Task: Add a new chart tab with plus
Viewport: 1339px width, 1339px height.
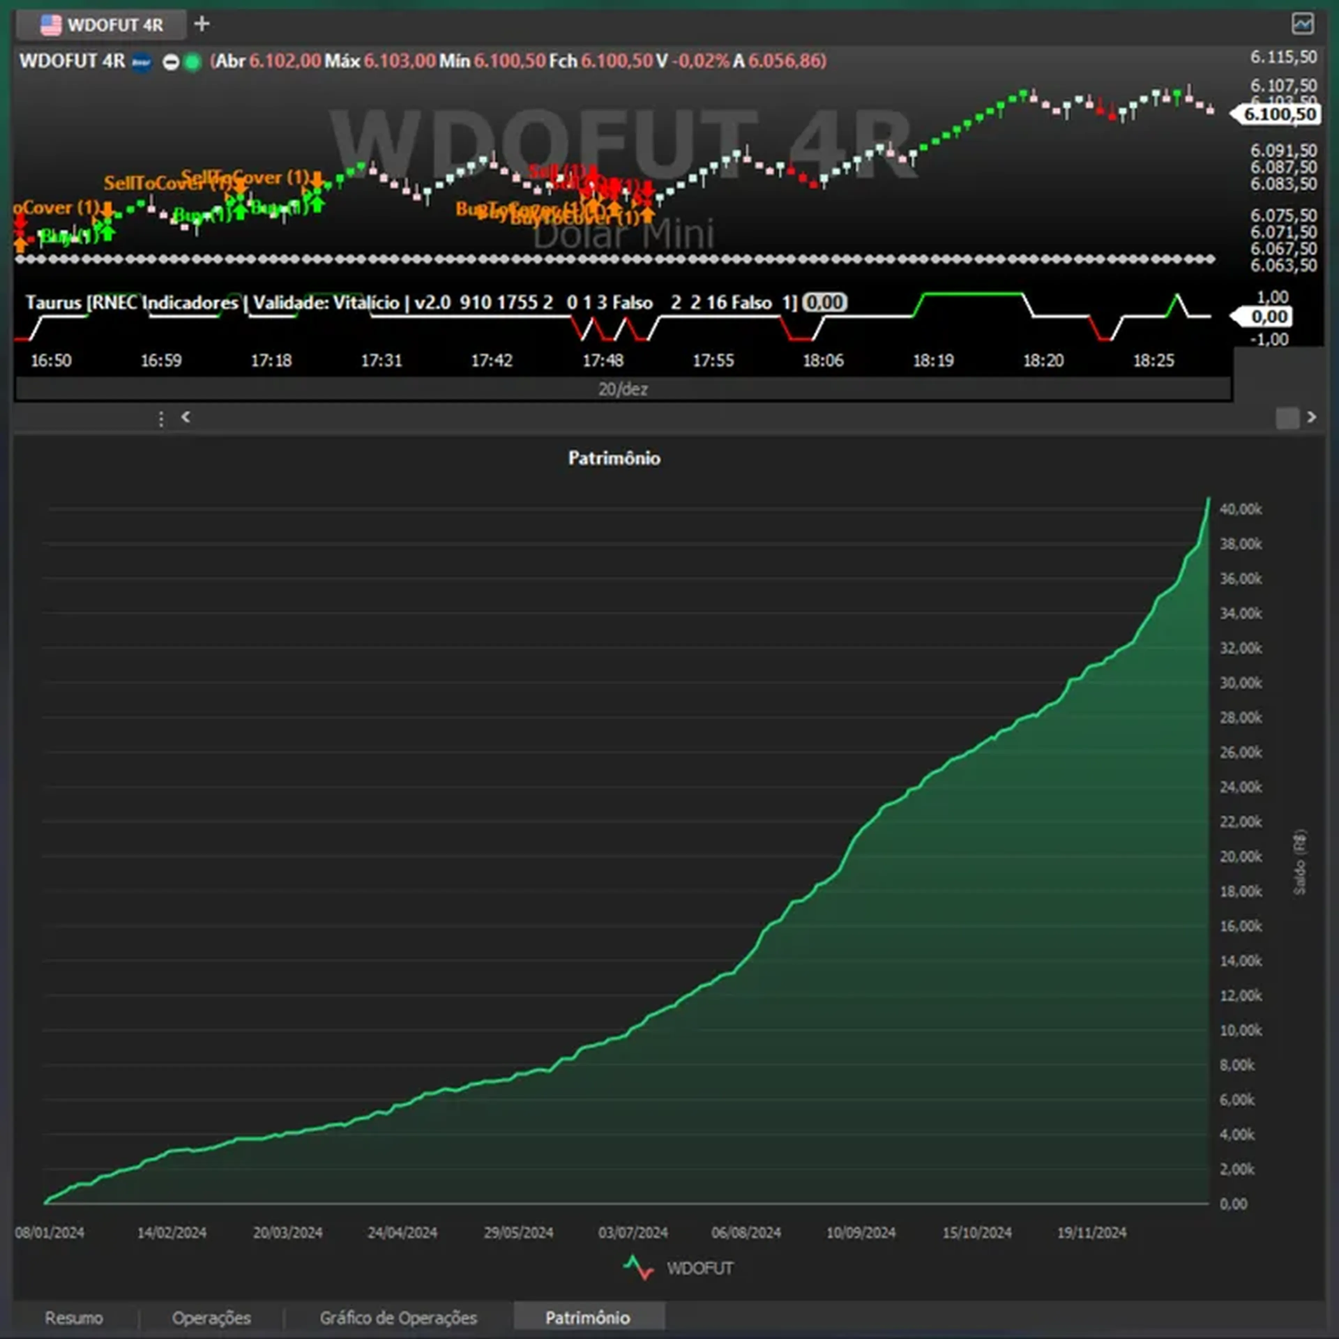Action: click(x=202, y=24)
